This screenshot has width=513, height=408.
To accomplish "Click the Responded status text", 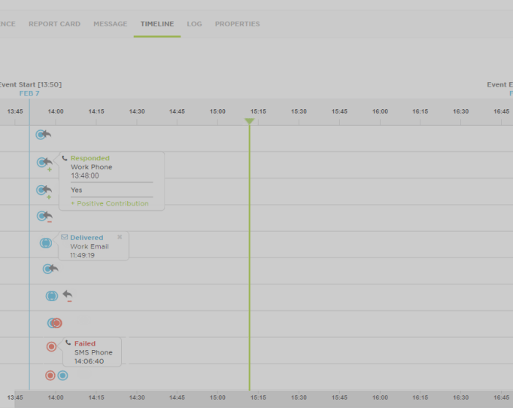I will tap(90, 158).
